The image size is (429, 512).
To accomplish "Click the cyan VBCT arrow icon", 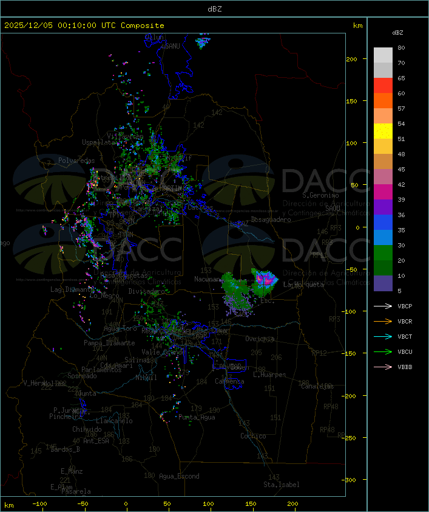I will 383,337.
